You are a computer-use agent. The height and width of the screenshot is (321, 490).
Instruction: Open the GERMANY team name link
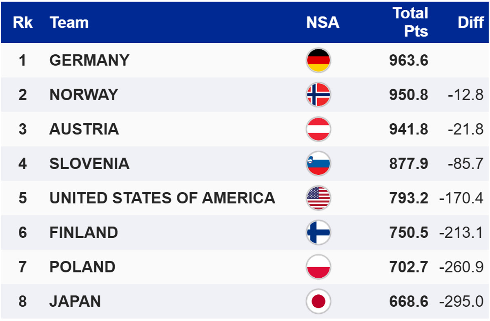(89, 60)
